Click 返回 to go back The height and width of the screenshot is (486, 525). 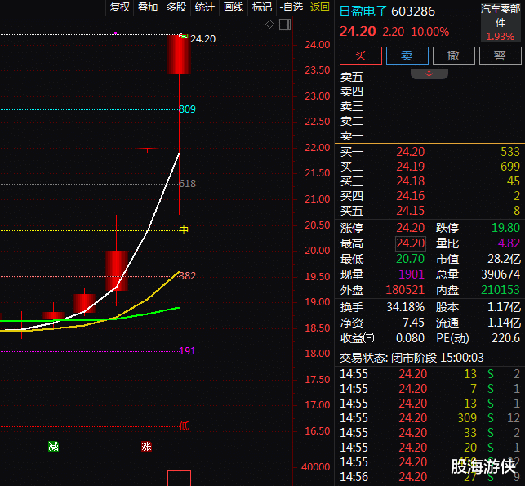tap(320, 7)
